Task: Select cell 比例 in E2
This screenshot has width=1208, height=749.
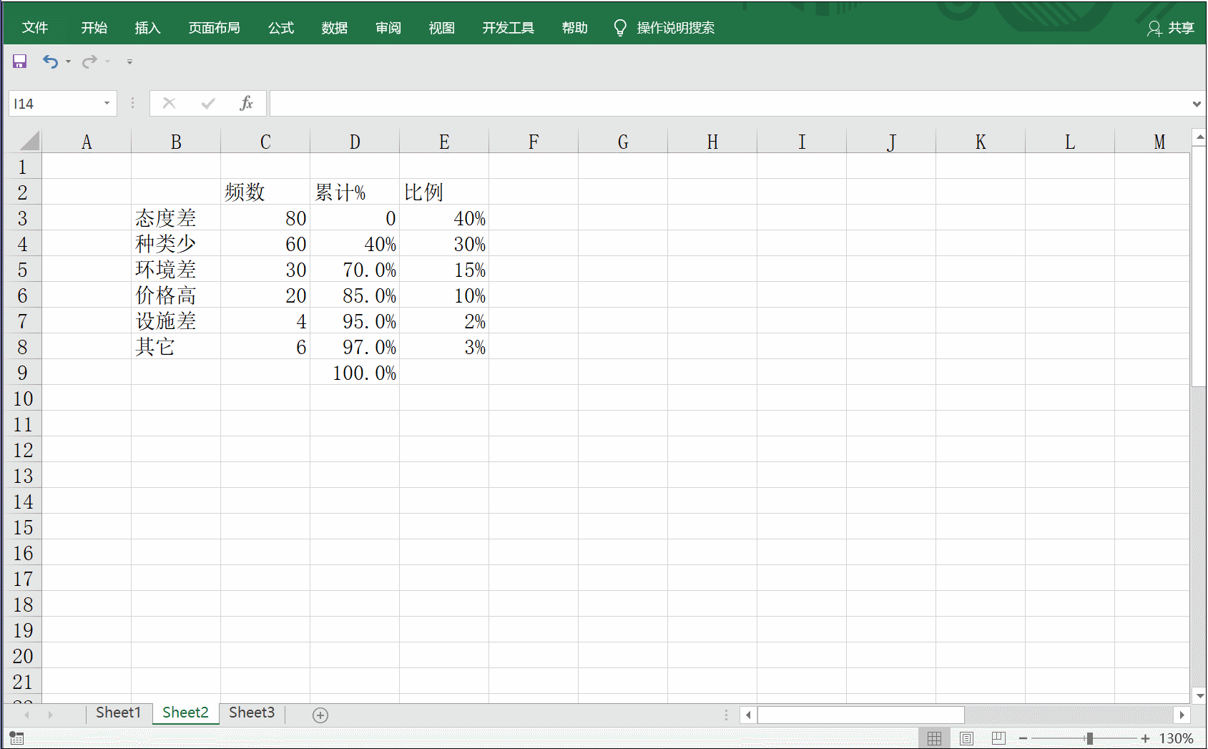Action: point(444,192)
